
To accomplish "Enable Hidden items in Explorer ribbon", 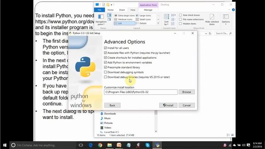I will 181,24.
